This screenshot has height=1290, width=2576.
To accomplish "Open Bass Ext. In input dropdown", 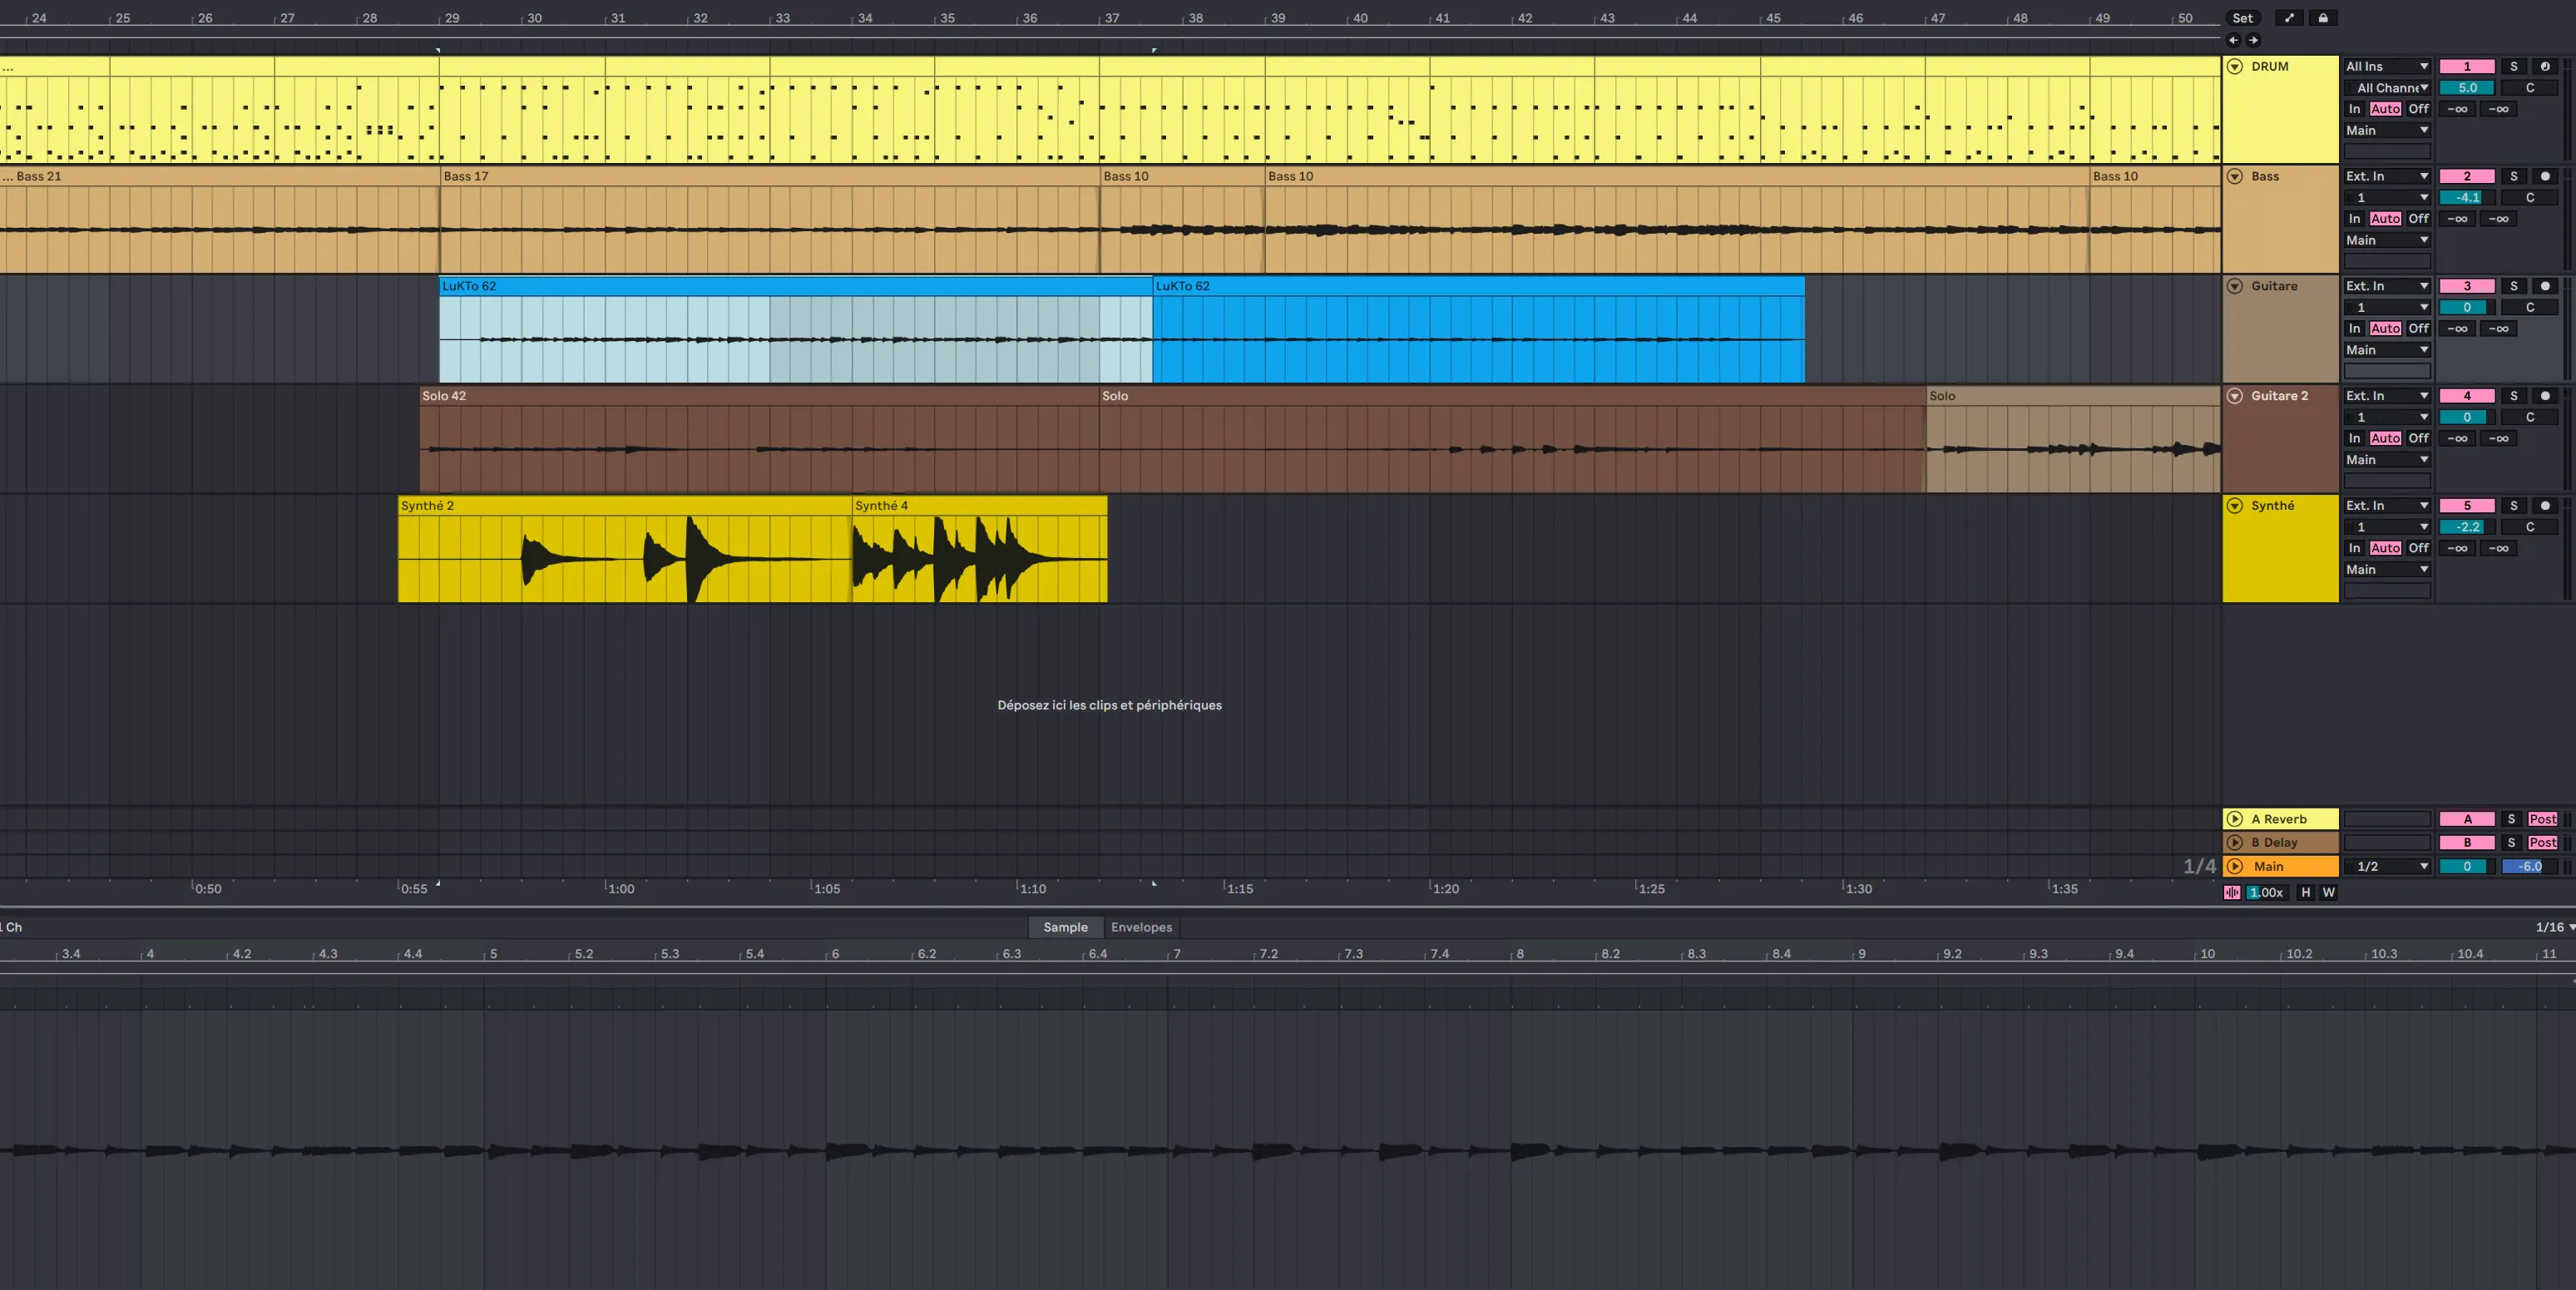I will tap(2387, 176).
